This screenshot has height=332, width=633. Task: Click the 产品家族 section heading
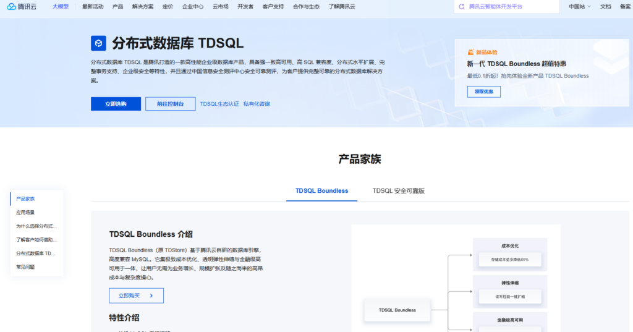[x=360, y=159]
